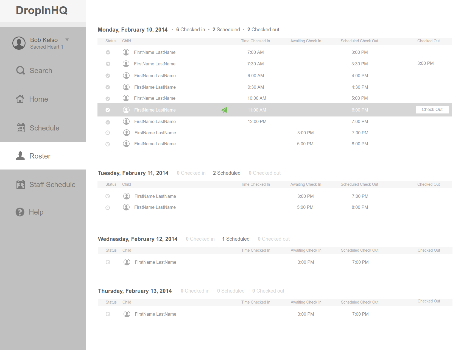The image size is (461, 350).
Task: Click child avatar in Tuesday 5:00 PM row
Action: coord(126,207)
